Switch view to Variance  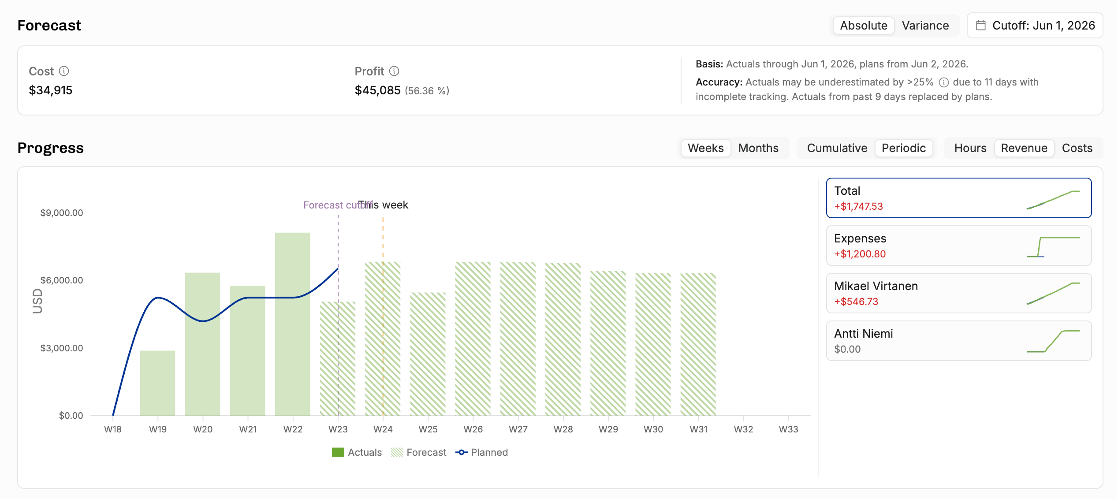[925, 26]
